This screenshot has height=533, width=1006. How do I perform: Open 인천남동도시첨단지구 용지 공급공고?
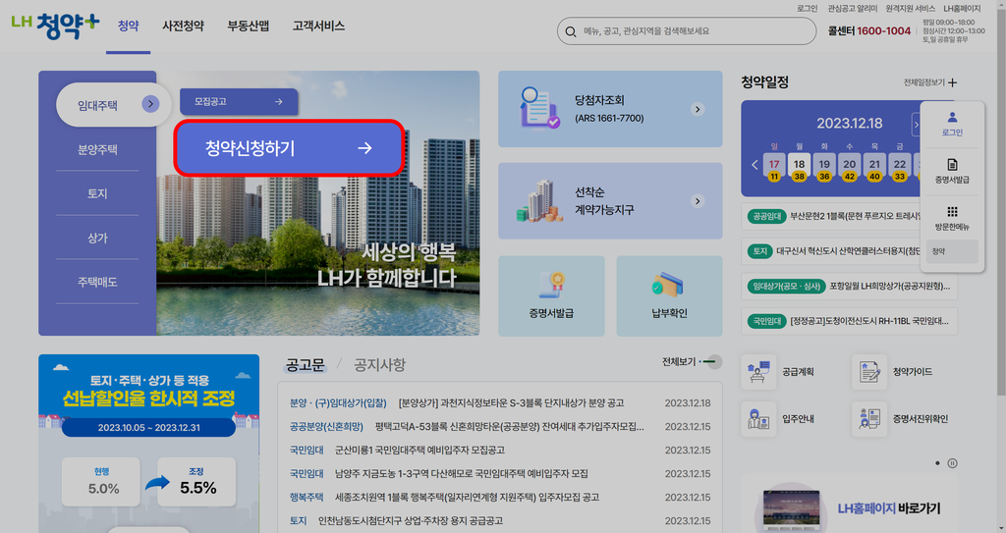pyautogui.click(x=411, y=521)
